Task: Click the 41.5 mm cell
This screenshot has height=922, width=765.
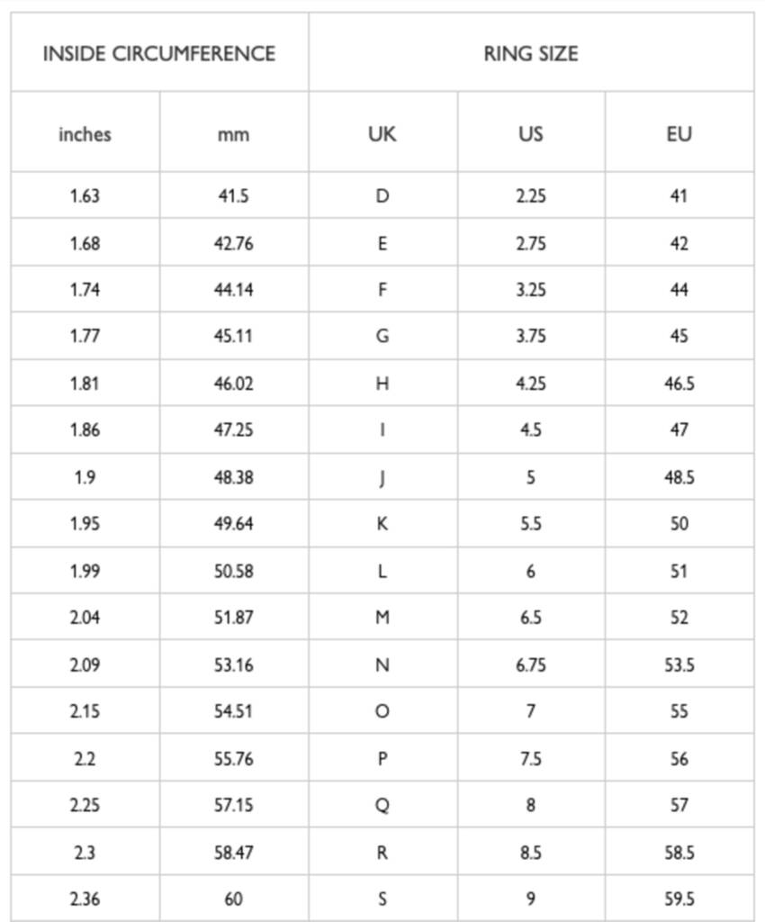Action: pyautogui.click(x=233, y=195)
